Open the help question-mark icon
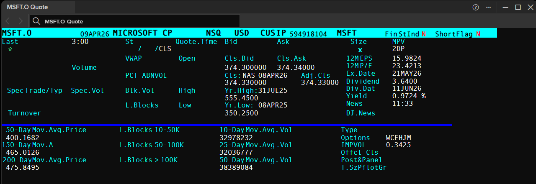The image size is (536, 184). coord(475,7)
